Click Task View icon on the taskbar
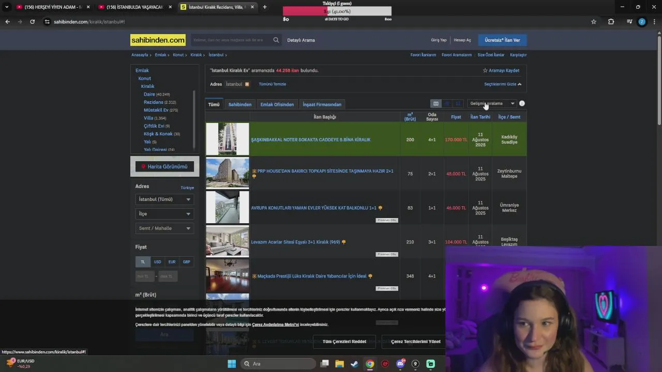Viewport: 662px width, 372px height. point(324,364)
